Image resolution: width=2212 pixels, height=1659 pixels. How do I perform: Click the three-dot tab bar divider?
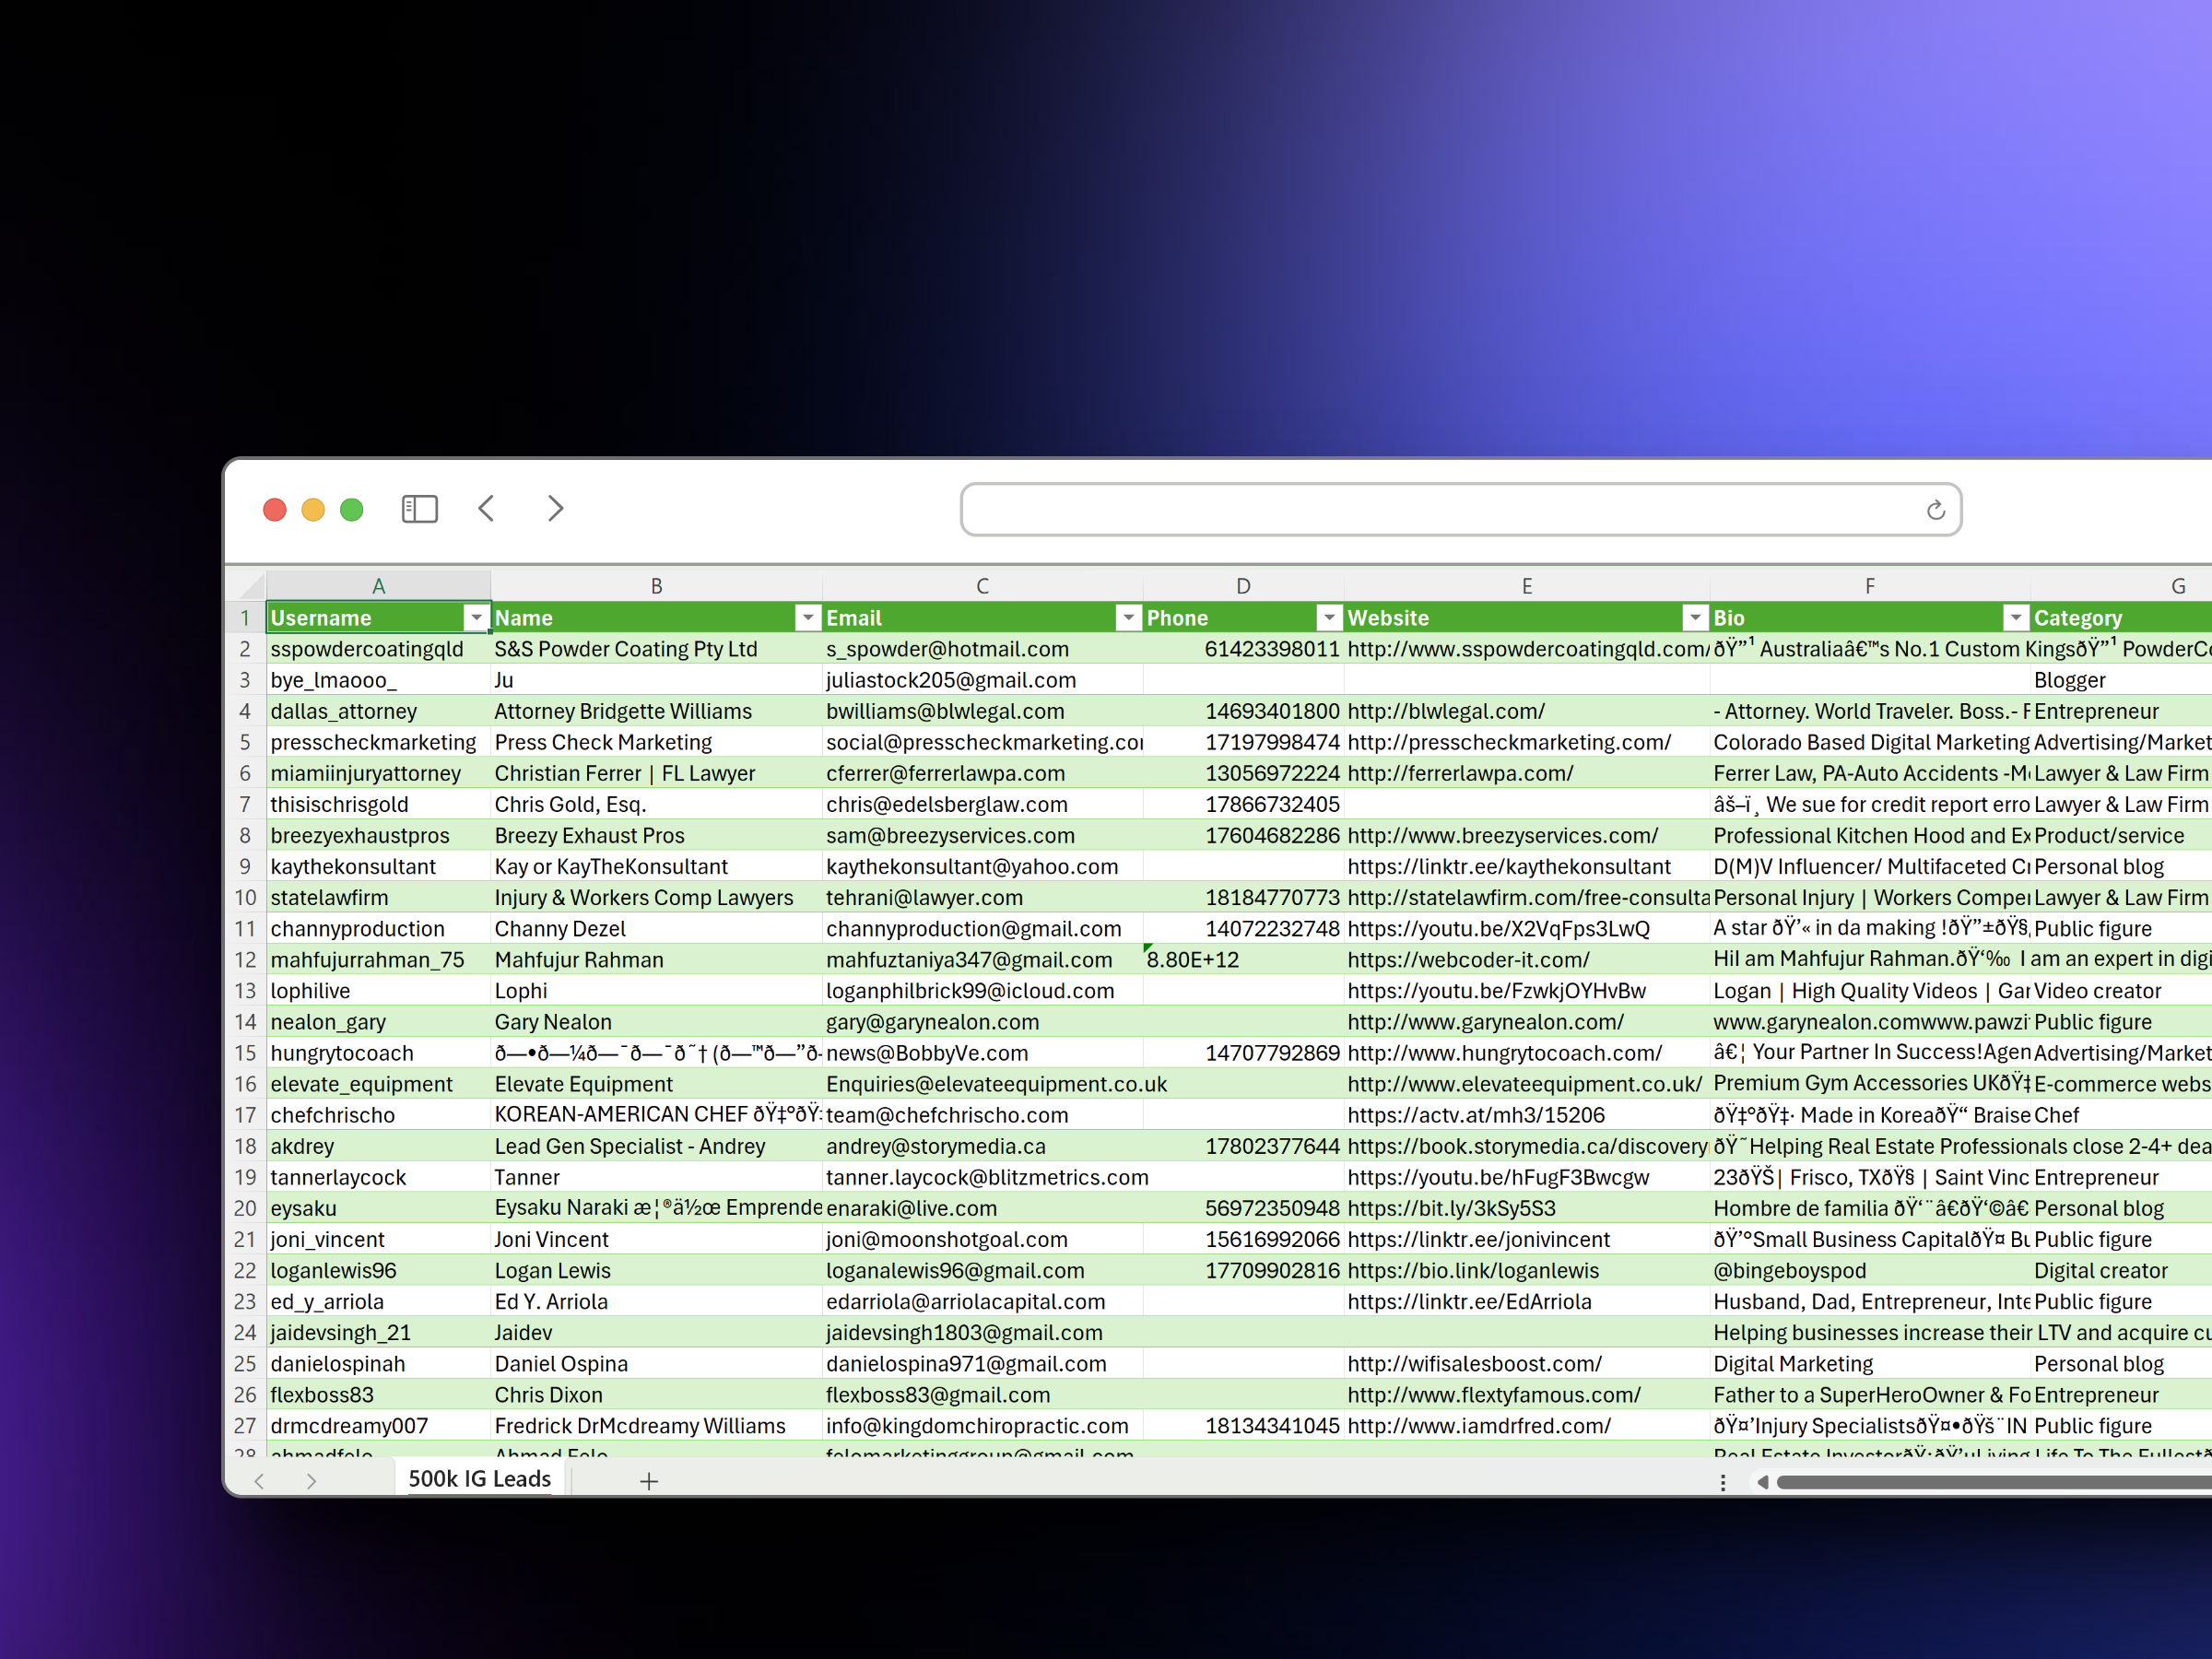click(x=1722, y=1482)
